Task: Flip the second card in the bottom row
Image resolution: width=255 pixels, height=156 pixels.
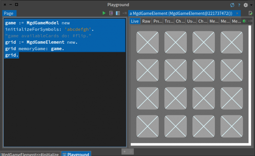Action: pyautogui.click(x=176, y=126)
